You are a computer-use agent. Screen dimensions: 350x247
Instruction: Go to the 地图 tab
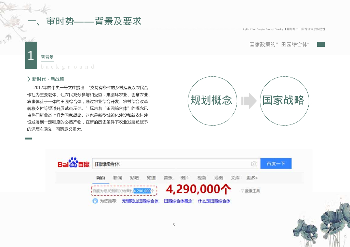tap(218, 178)
